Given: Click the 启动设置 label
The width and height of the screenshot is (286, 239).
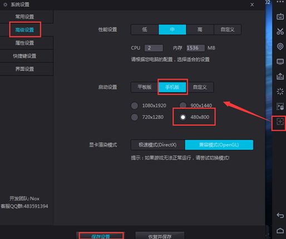Looking at the screenshot, I should tap(107, 87).
